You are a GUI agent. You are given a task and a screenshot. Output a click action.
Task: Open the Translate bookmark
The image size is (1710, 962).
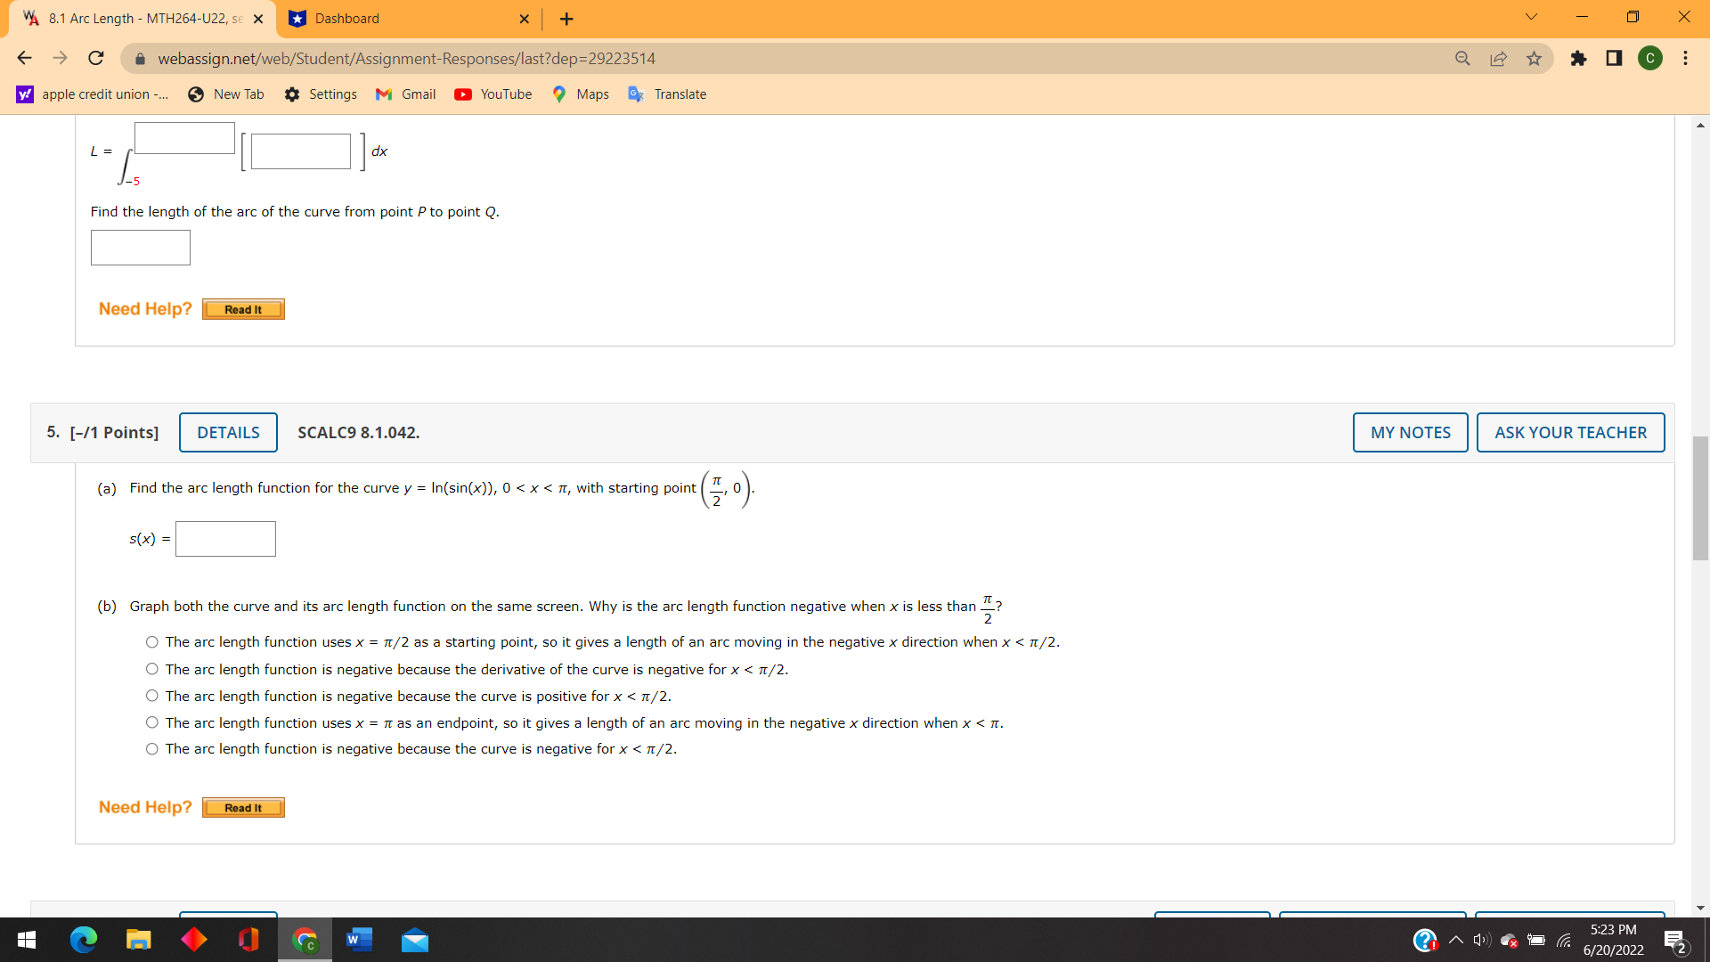tap(667, 94)
